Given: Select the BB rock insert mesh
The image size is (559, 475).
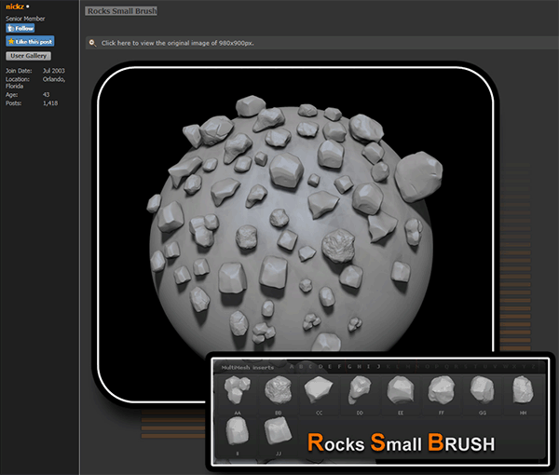Looking at the screenshot, I should pyautogui.click(x=278, y=391).
